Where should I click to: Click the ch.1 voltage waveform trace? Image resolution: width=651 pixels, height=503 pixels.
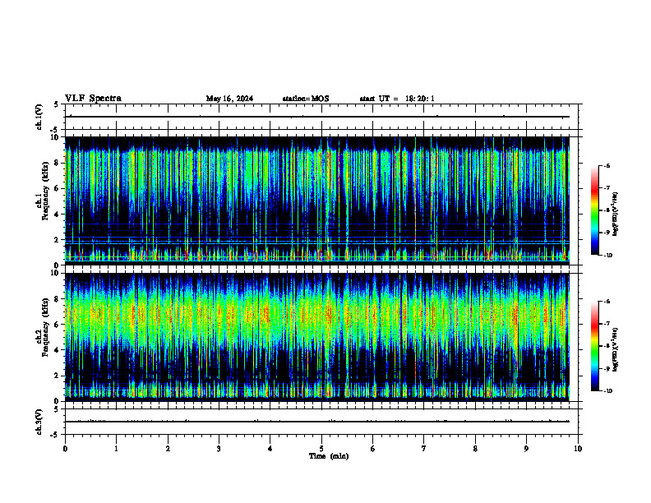click(317, 117)
